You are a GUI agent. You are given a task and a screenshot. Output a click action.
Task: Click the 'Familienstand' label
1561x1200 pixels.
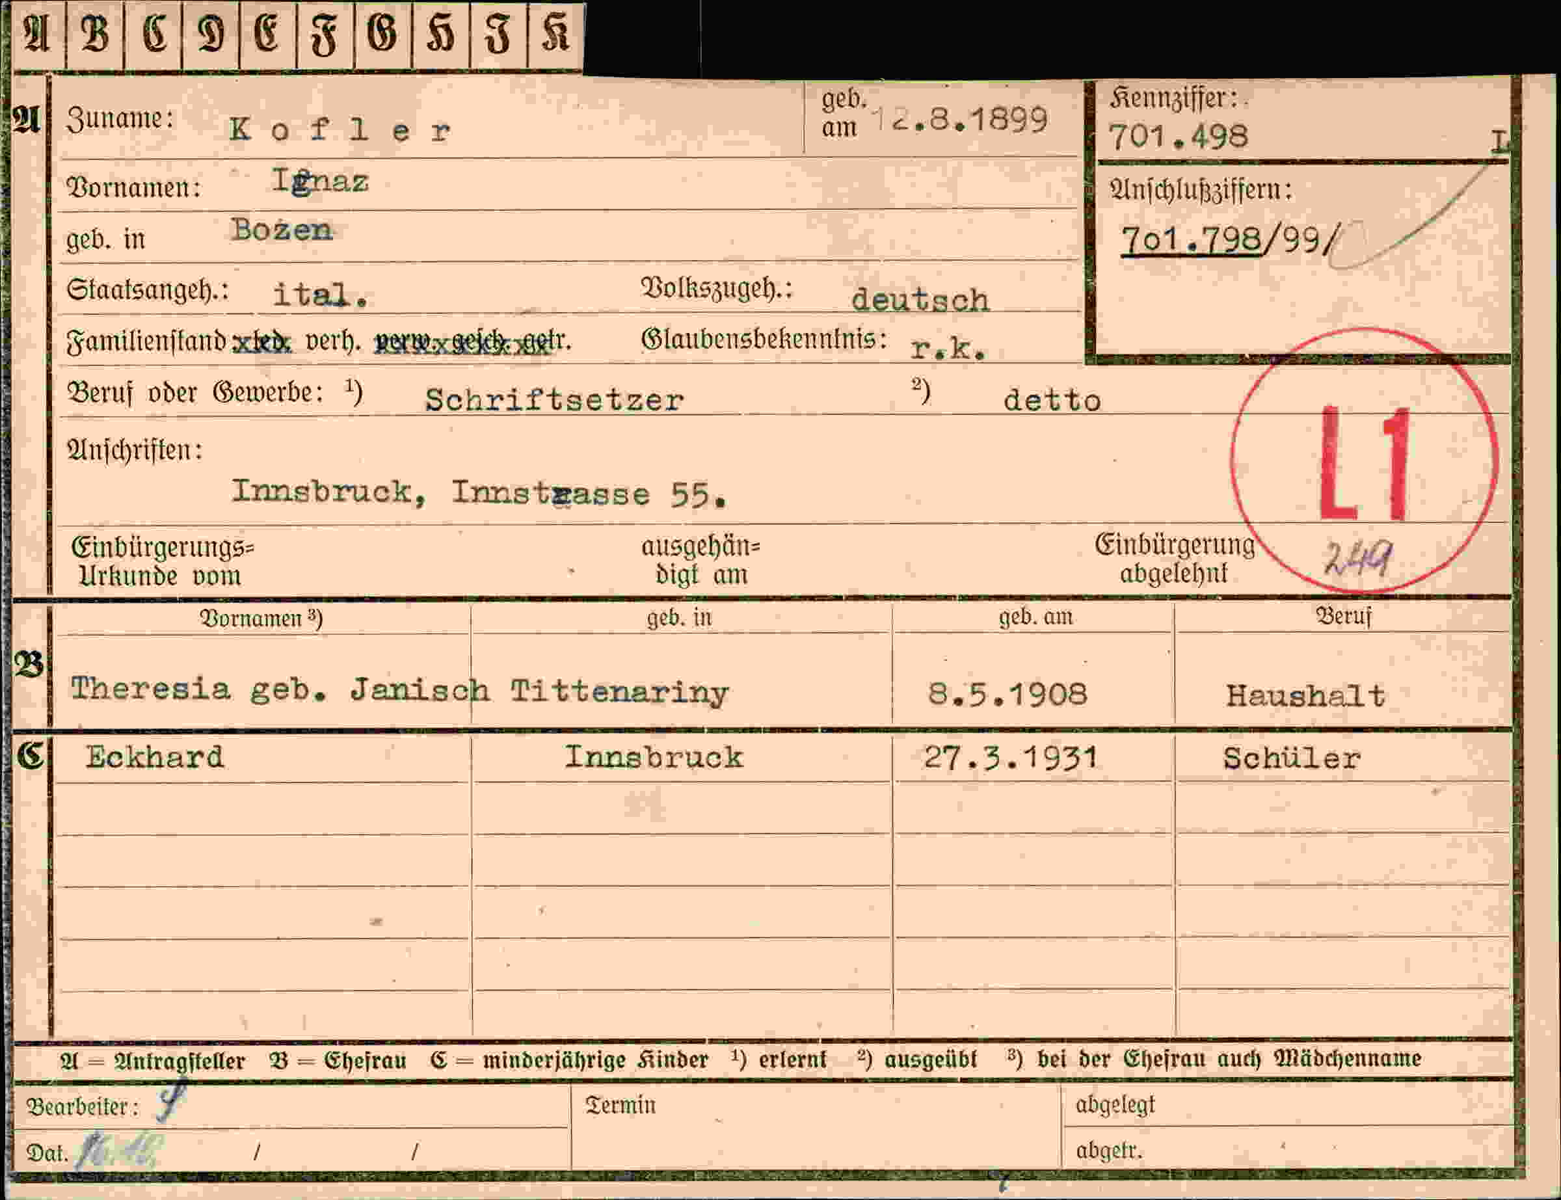pyautogui.click(x=146, y=340)
